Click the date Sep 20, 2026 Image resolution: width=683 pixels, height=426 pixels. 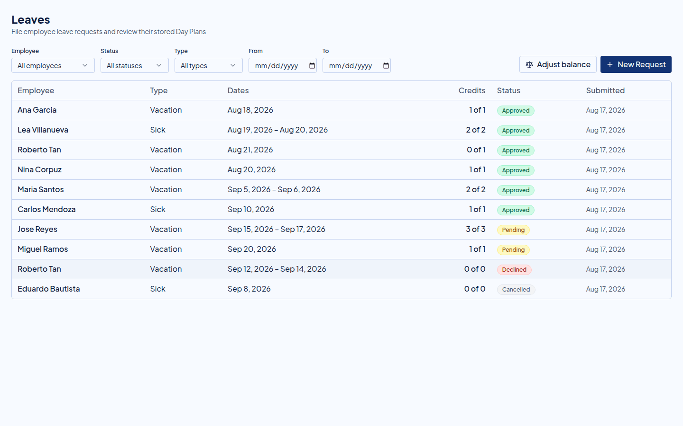coord(252,249)
